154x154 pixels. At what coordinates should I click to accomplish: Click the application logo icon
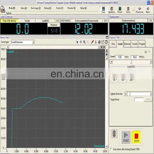[3, 9]
